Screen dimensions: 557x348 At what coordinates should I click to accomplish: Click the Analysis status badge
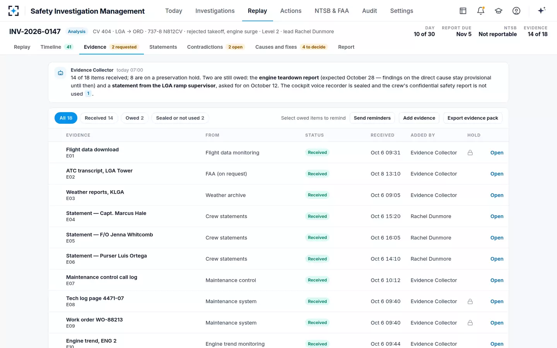click(77, 32)
